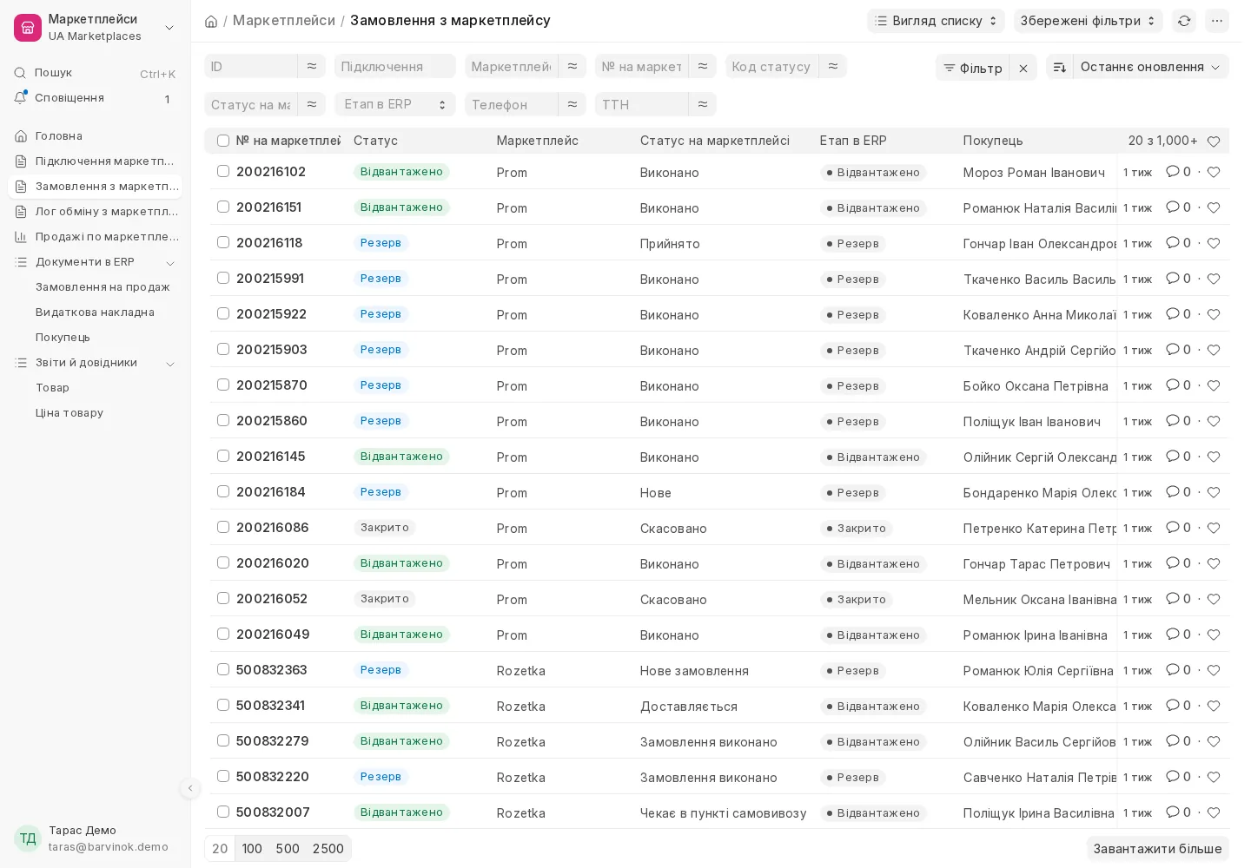The width and height of the screenshot is (1251, 868).
Task: Click the Маркетплейси breadcrumb link
Action: pos(284,21)
